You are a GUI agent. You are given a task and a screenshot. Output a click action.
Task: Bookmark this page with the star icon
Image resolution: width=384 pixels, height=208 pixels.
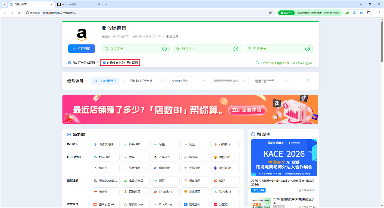tap(270, 13)
